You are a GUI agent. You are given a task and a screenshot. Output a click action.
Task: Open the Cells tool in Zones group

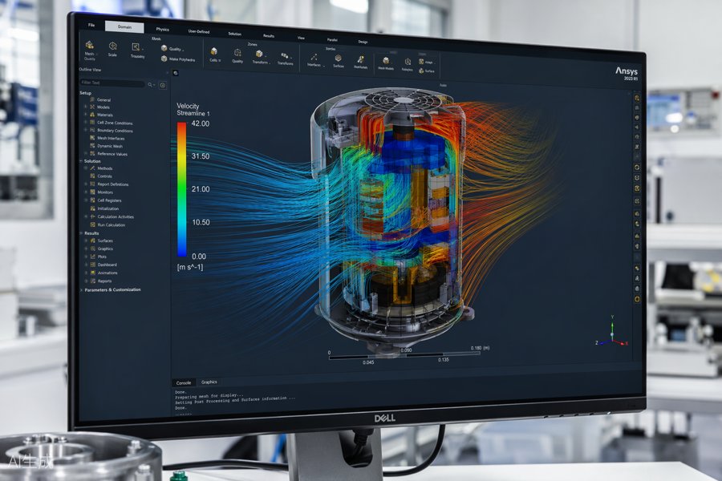[x=214, y=55]
